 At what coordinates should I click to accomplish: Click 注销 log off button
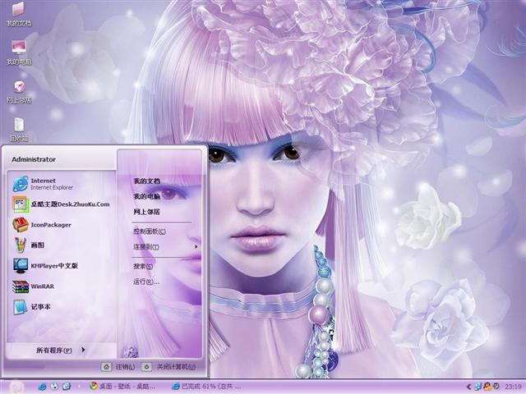tap(118, 367)
